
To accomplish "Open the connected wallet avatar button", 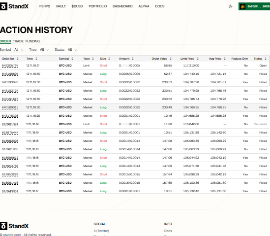I will pyautogui.click(x=254, y=6).
